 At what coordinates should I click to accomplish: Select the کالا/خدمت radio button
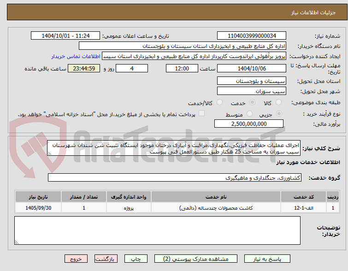click(x=219, y=102)
